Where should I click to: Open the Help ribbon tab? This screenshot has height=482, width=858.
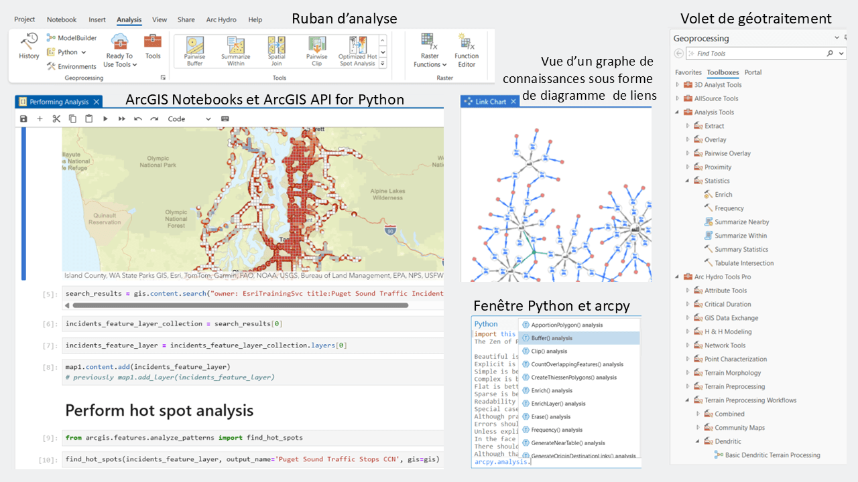[255, 19]
